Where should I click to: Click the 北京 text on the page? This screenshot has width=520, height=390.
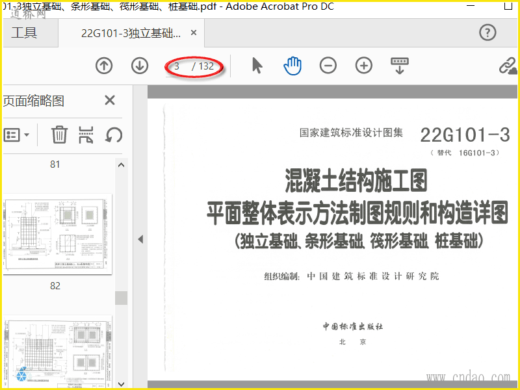(352, 342)
